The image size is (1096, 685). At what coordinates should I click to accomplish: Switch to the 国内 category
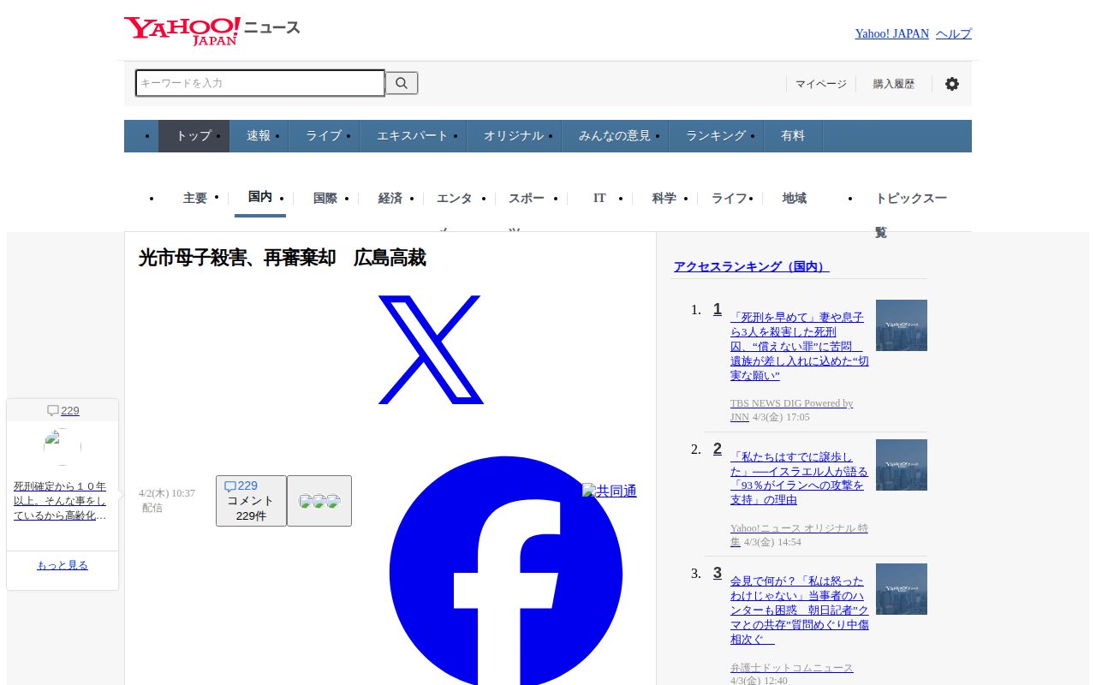point(260,197)
